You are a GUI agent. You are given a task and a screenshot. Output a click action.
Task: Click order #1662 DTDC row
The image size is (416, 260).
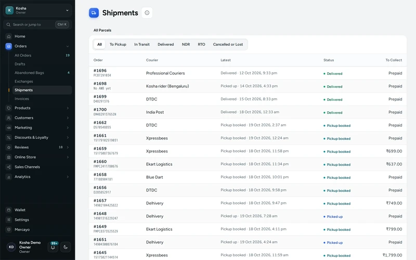click(x=248, y=125)
